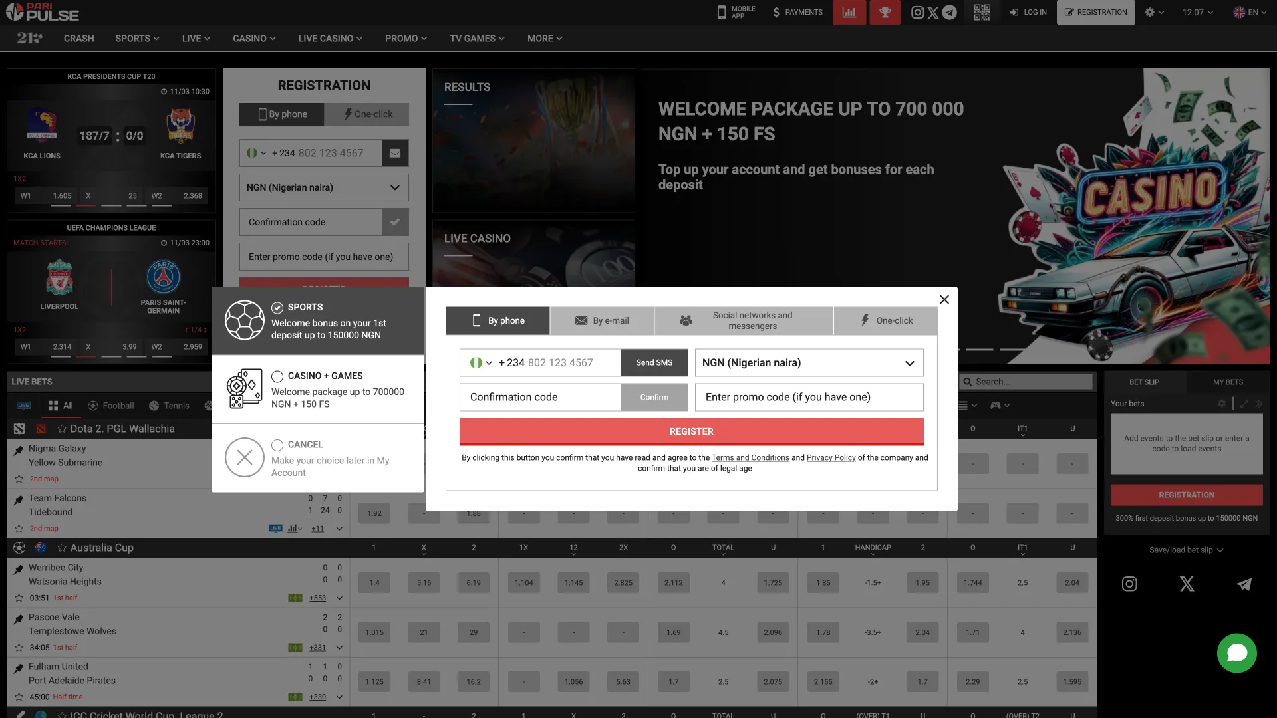Image resolution: width=1277 pixels, height=718 pixels.
Task: Open the EN language dropdown
Action: (1250, 12)
